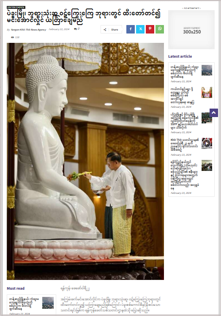Image resolution: width=221 pixels, height=316 pixels.
Task: Open the last Latest article thumbnail
Action: click(x=207, y=165)
